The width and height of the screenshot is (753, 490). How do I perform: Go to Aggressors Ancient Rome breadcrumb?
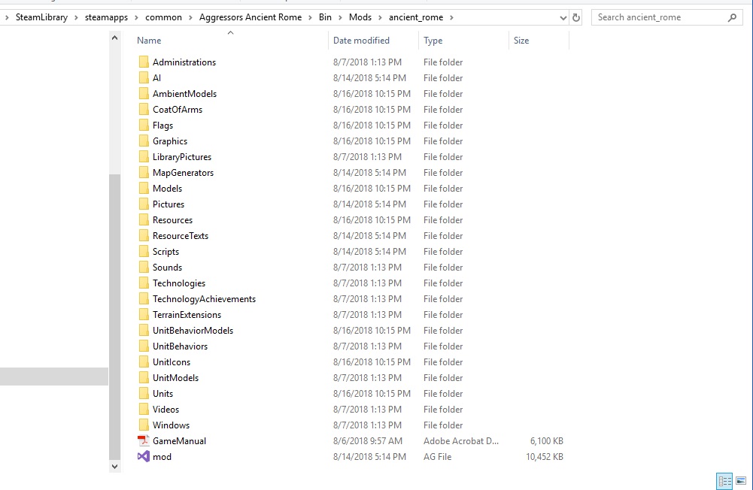pos(250,17)
